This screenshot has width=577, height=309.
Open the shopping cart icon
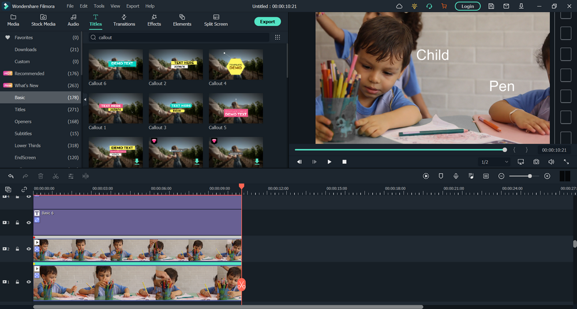point(444,6)
